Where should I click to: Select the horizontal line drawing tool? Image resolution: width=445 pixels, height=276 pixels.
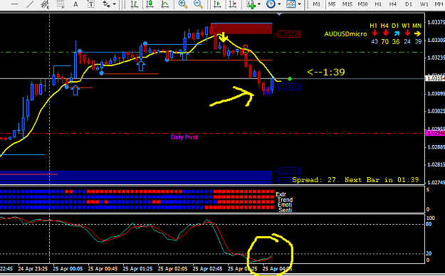tap(14, 4)
